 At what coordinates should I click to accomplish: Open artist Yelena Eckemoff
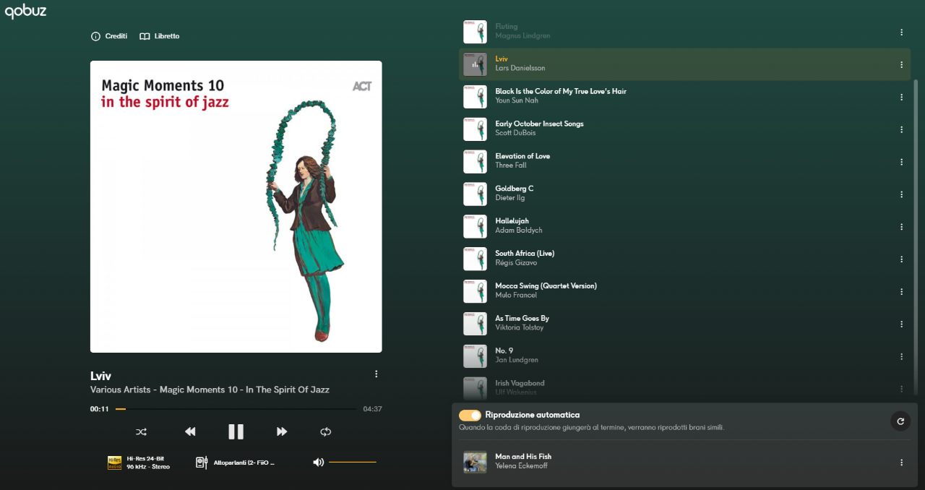click(x=521, y=466)
